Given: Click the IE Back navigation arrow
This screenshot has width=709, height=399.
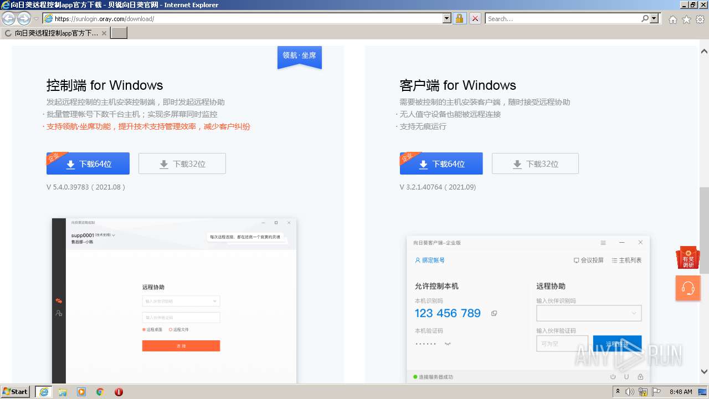Looking at the screenshot, I should tap(8, 18).
